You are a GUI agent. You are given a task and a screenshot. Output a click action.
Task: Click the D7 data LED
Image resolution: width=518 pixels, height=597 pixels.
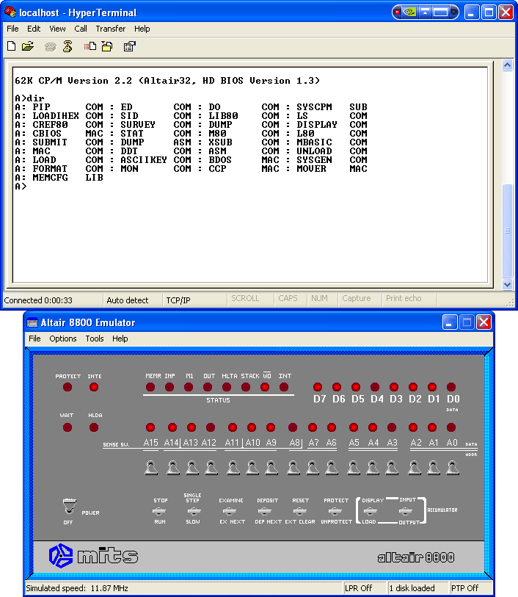(x=318, y=387)
